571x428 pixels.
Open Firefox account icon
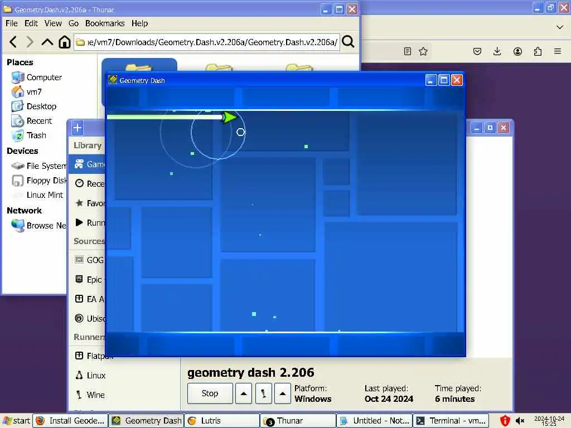pos(517,51)
